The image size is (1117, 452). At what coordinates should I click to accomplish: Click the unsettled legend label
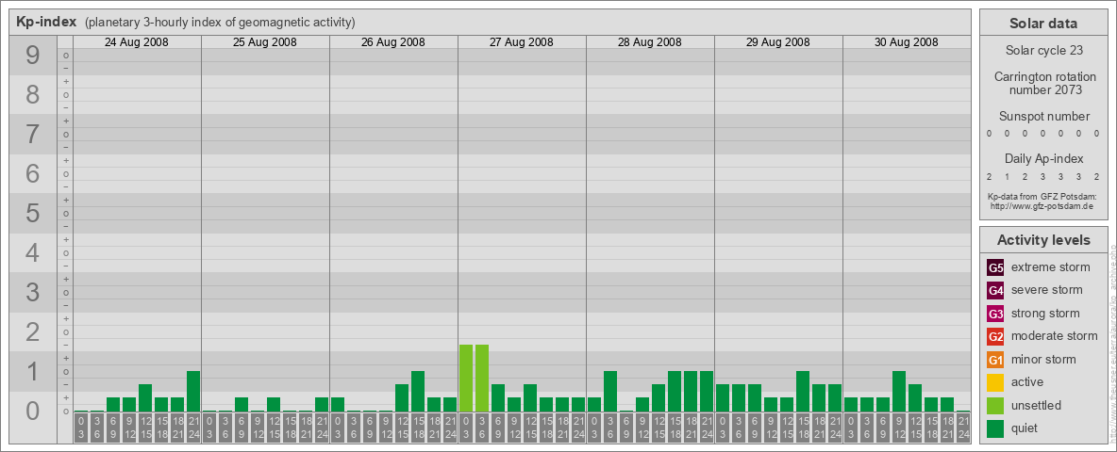coord(1037,405)
